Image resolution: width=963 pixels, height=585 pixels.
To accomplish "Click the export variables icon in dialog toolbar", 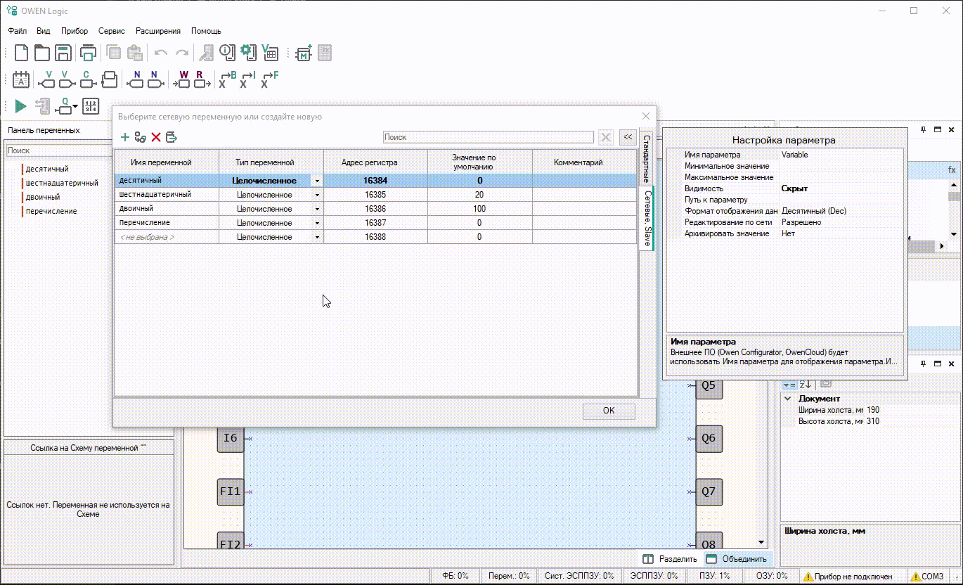I will click(172, 137).
